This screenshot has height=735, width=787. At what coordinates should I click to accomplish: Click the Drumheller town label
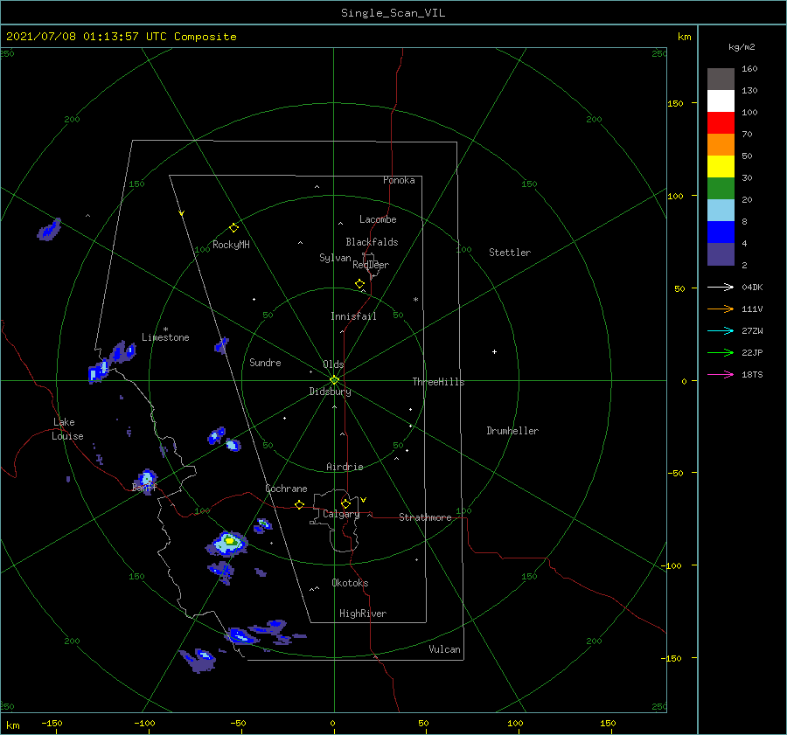point(512,431)
